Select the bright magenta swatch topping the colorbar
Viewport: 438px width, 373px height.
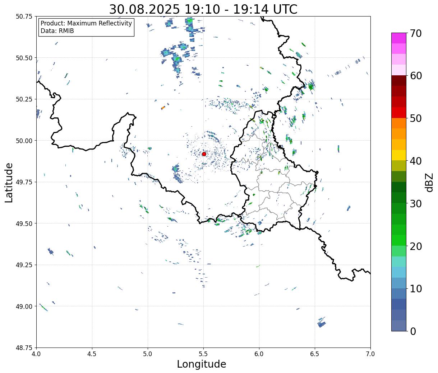point(399,38)
